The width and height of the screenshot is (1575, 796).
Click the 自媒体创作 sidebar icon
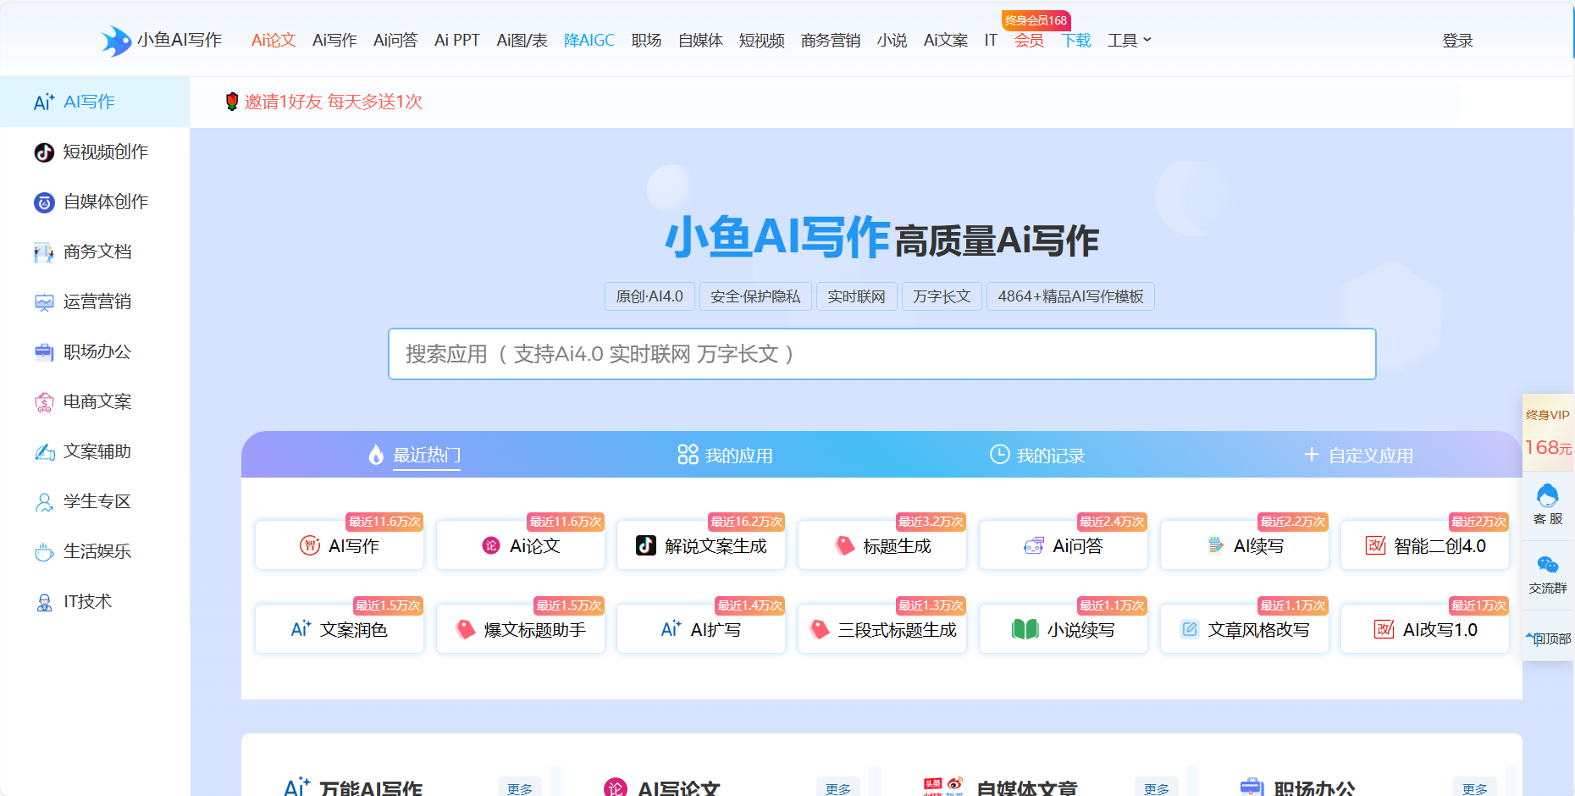point(44,202)
